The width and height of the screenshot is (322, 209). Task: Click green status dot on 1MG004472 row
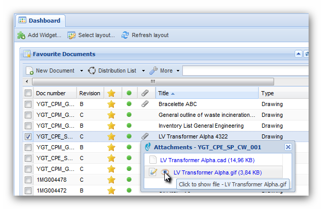click(x=129, y=190)
